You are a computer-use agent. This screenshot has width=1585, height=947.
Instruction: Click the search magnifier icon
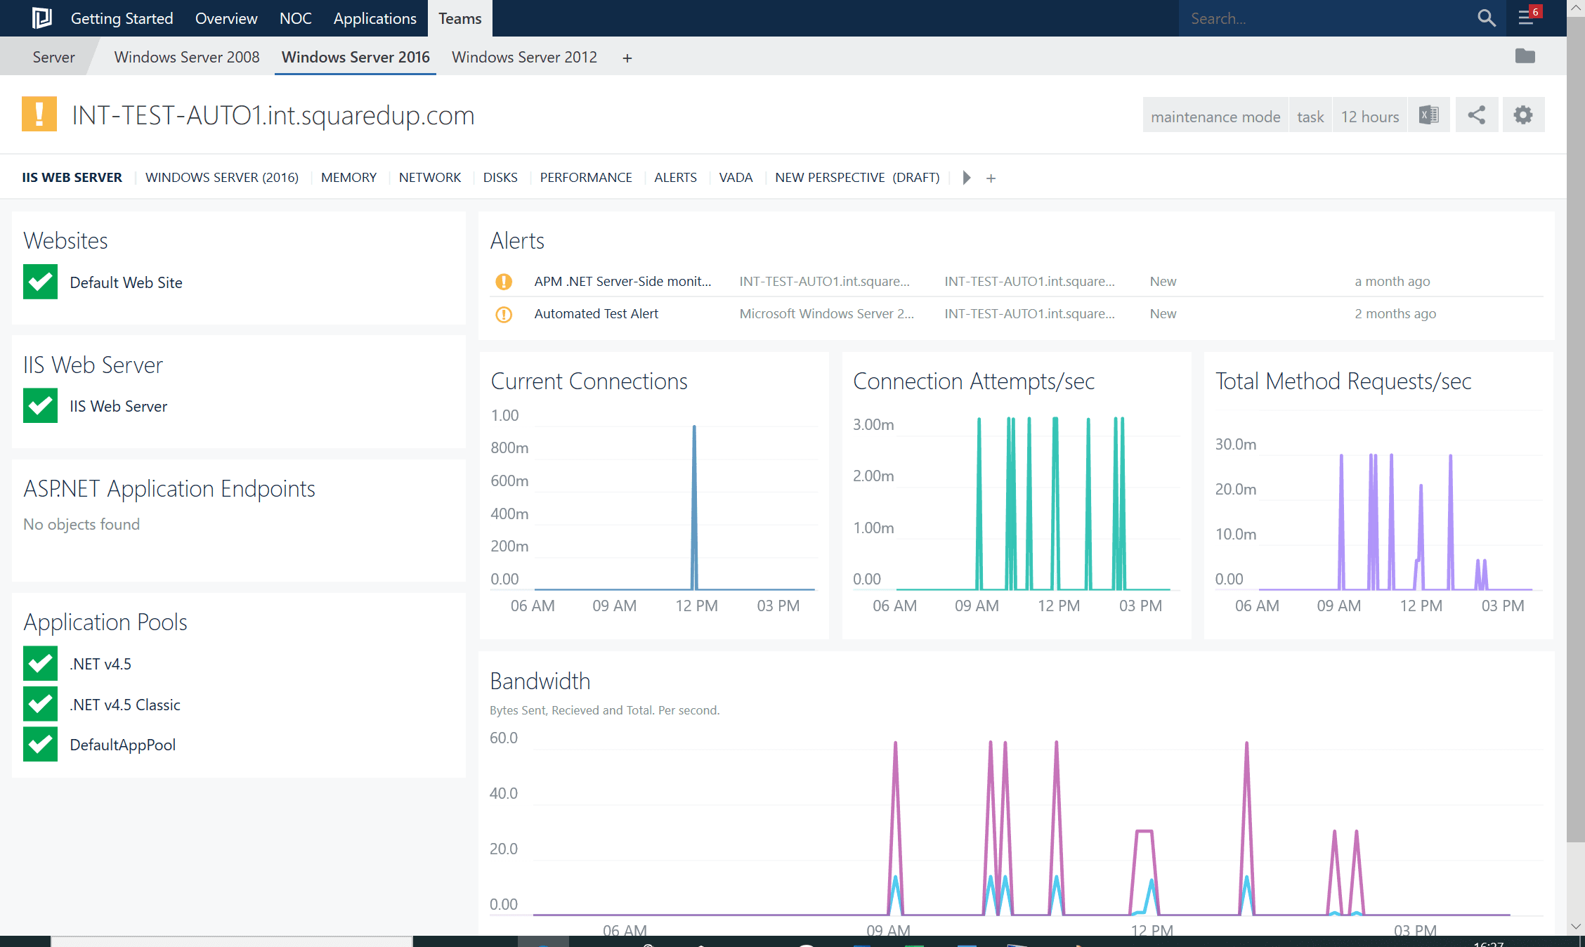click(1486, 18)
